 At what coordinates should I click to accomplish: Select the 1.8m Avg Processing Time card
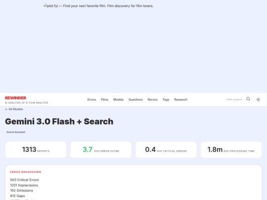(231, 150)
